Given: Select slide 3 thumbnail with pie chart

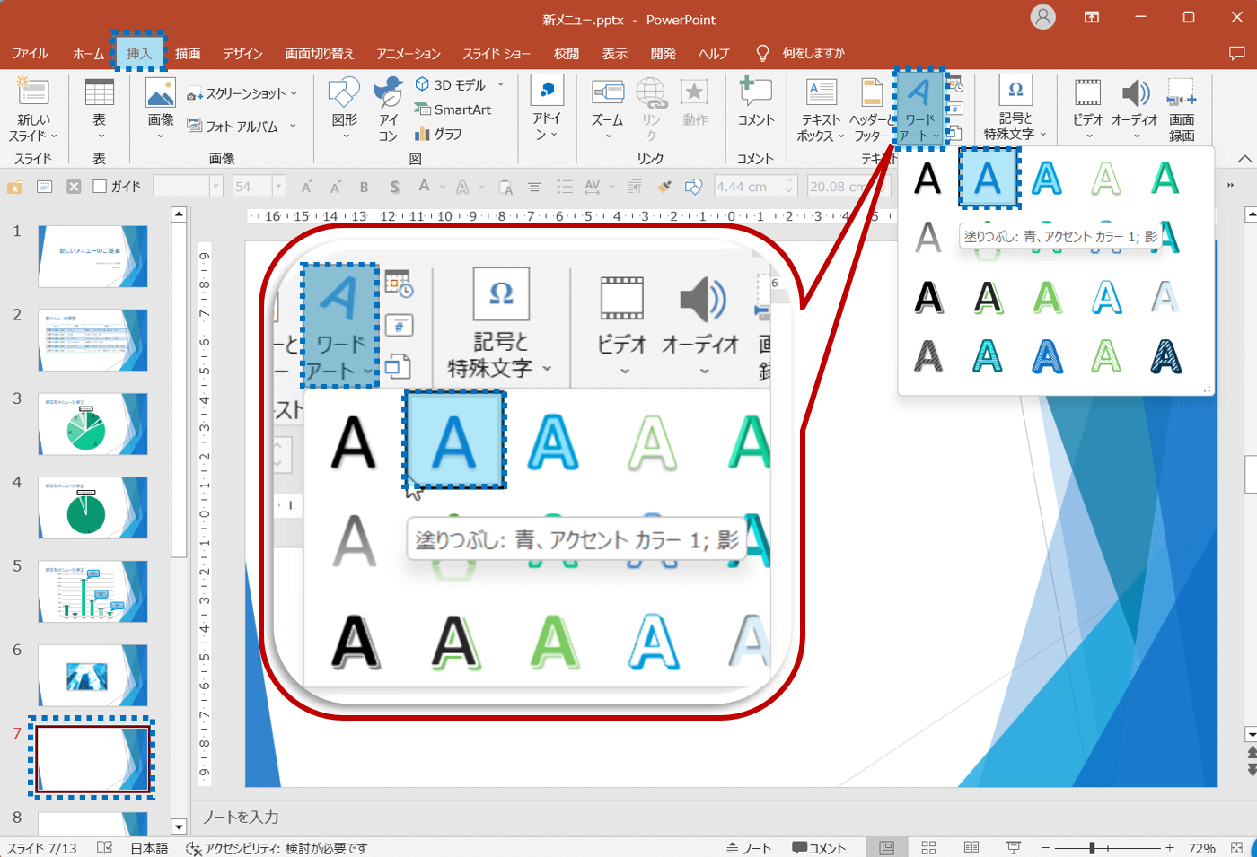Looking at the screenshot, I should click(92, 424).
